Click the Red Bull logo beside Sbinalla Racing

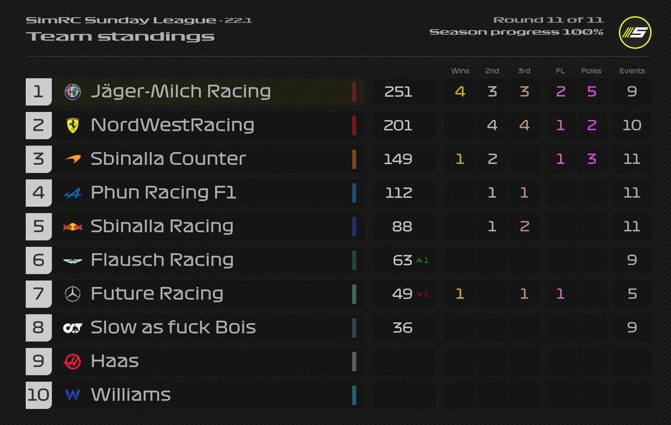pos(73,227)
